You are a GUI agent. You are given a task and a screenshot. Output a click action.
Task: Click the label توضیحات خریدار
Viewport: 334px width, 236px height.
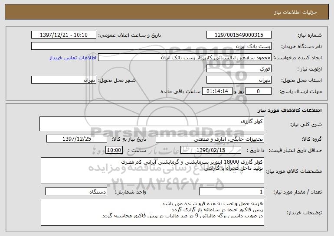(x=304, y=213)
